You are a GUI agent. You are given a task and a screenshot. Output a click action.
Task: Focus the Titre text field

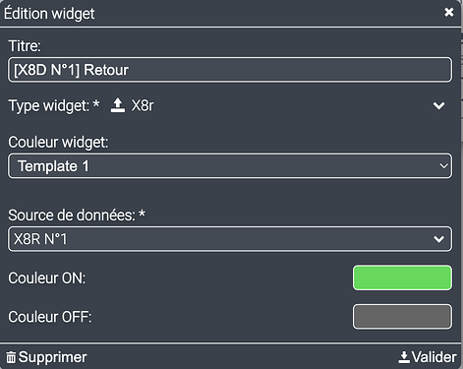230,70
